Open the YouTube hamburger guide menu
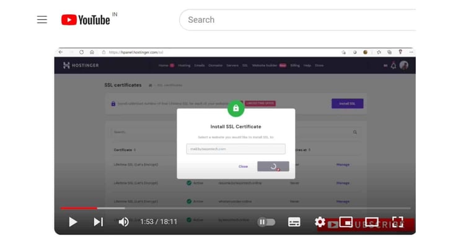Image resolution: width=456 pixels, height=247 pixels. coord(42,20)
